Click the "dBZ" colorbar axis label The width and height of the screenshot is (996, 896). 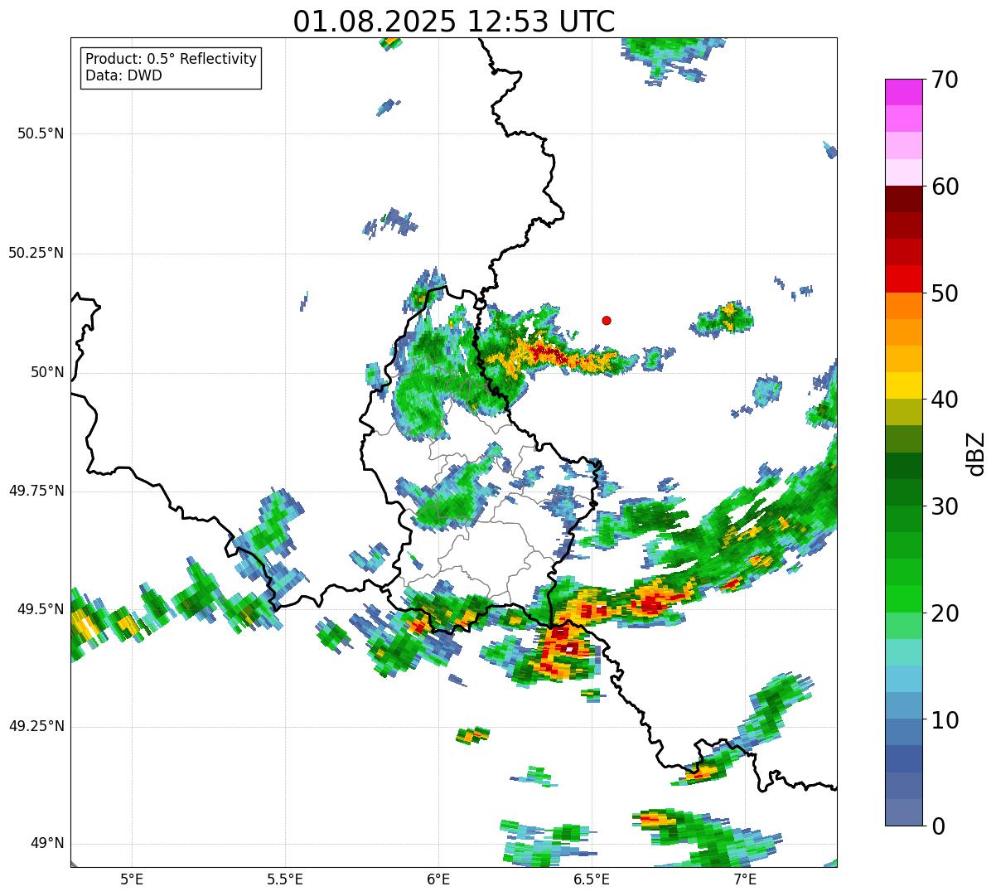coord(975,453)
